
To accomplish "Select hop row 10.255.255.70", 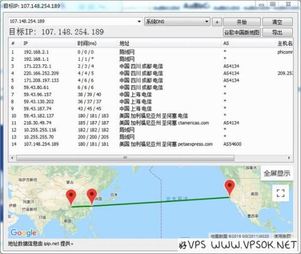I will [x=150, y=137].
